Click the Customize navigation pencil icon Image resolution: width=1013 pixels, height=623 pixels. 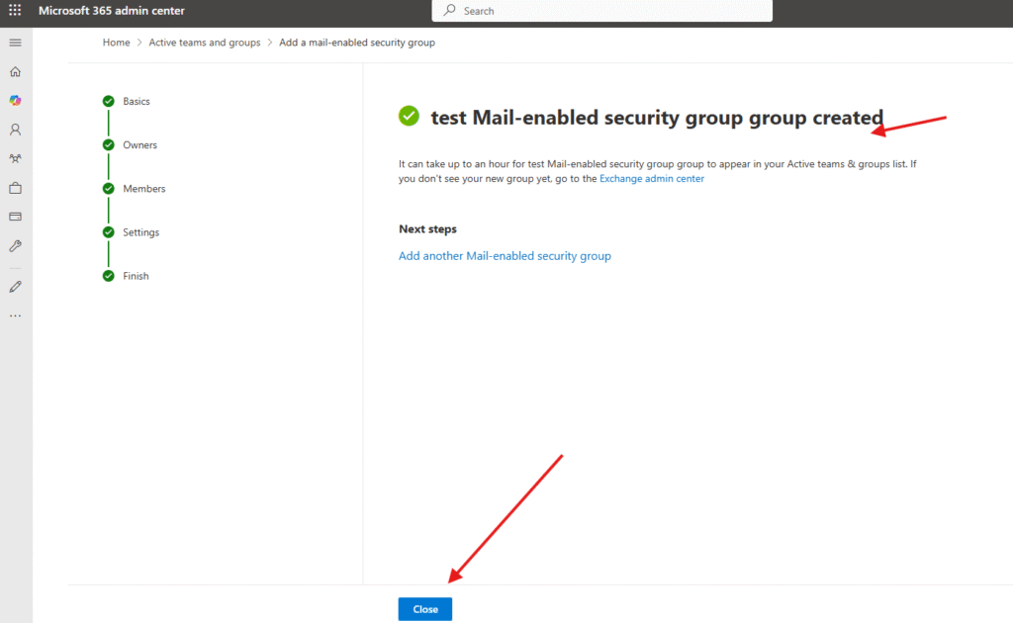[x=15, y=287]
